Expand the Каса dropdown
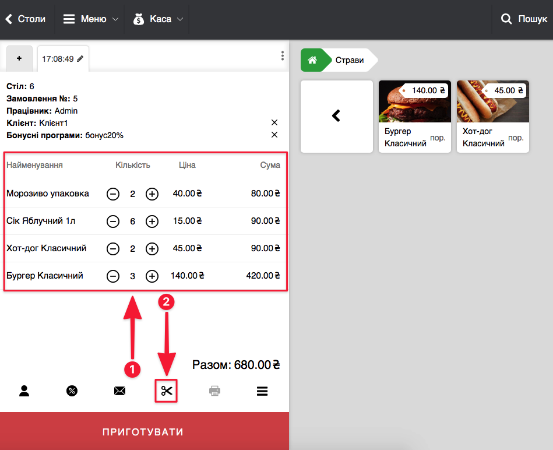553x450 pixels. (158, 19)
